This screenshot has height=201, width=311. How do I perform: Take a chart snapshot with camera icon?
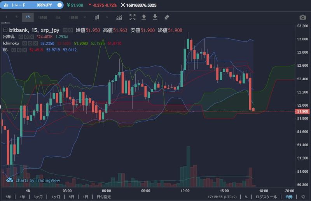(302, 17)
